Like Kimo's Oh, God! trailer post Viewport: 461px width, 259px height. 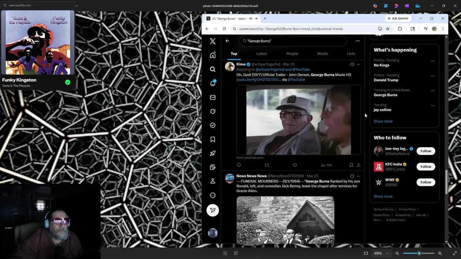coord(295,165)
